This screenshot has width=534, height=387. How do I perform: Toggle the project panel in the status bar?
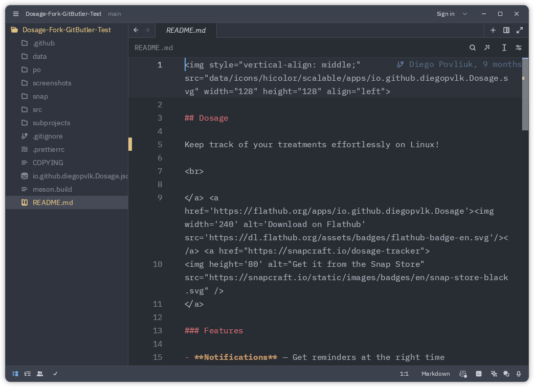[15, 374]
